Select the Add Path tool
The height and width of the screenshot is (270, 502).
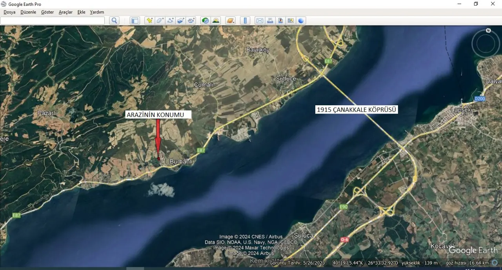tap(171, 21)
